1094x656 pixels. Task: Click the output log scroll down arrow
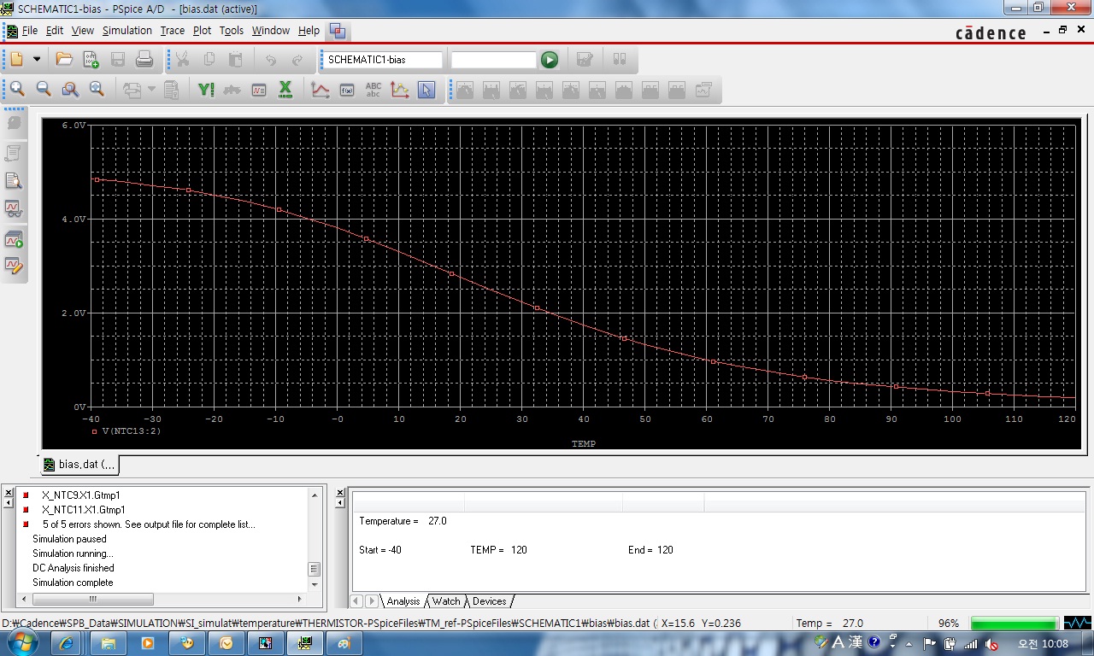[315, 584]
